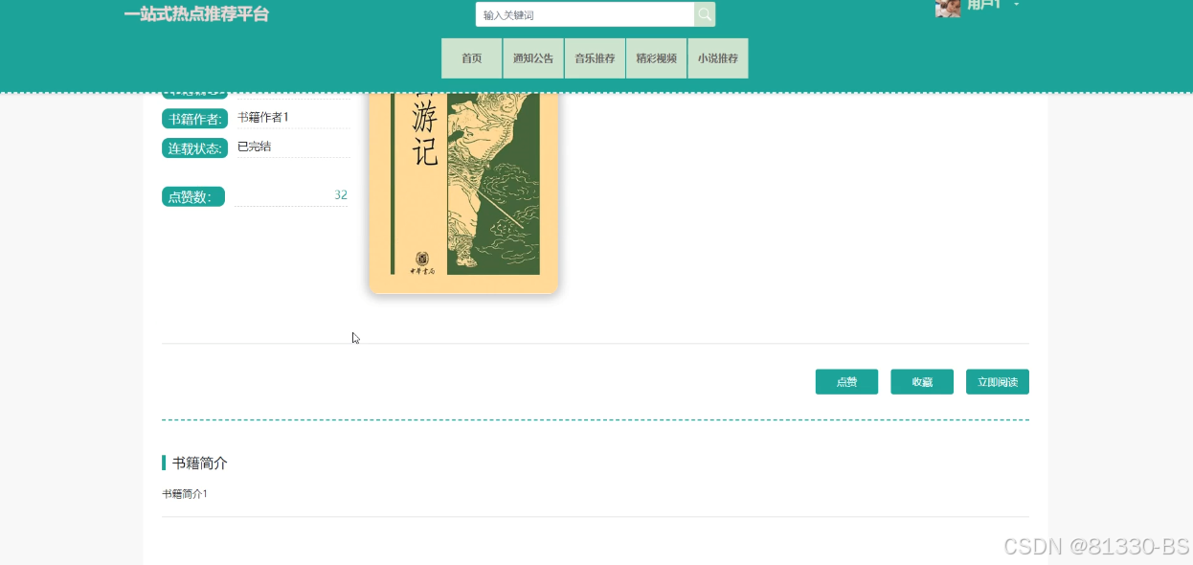Viewport: 1193px width, 565px height.
Task: Click the 连载状态 label
Action: point(195,148)
